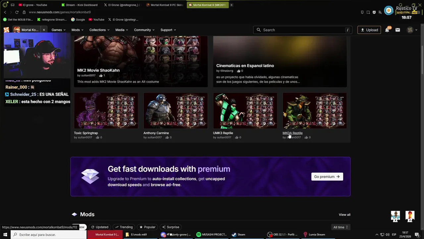The image size is (424, 239).
Task: Focus the Nexus Mods search field
Action: [x=302, y=30]
